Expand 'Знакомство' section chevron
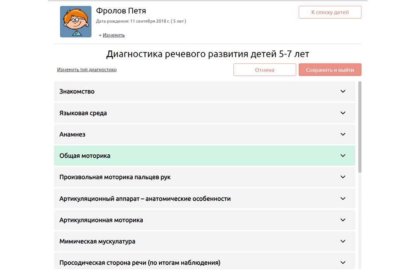 click(x=343, y=92)
